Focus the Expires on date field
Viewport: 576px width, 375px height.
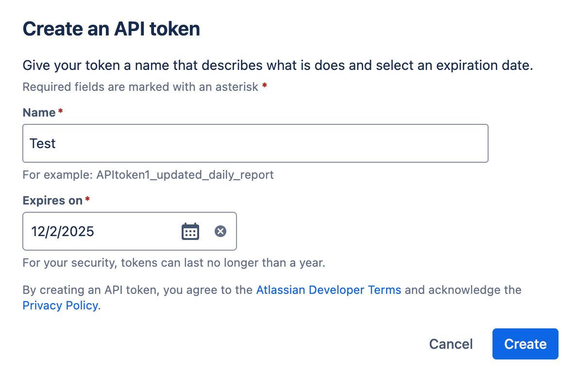pyautogui.click(x=97, y=231)
